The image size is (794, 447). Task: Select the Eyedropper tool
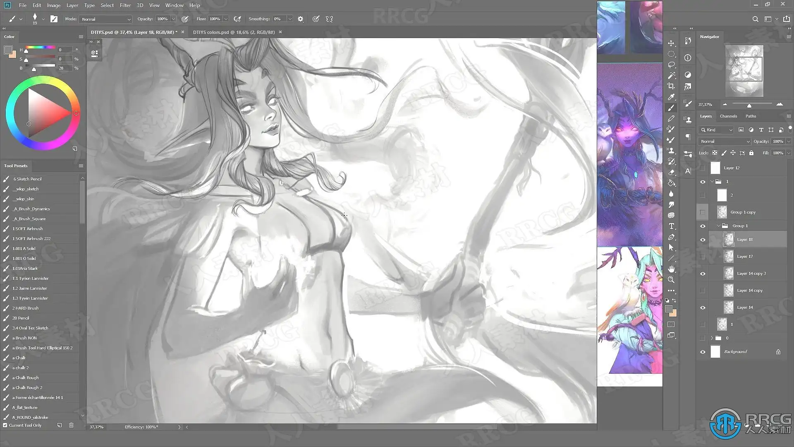click(671, 97)
